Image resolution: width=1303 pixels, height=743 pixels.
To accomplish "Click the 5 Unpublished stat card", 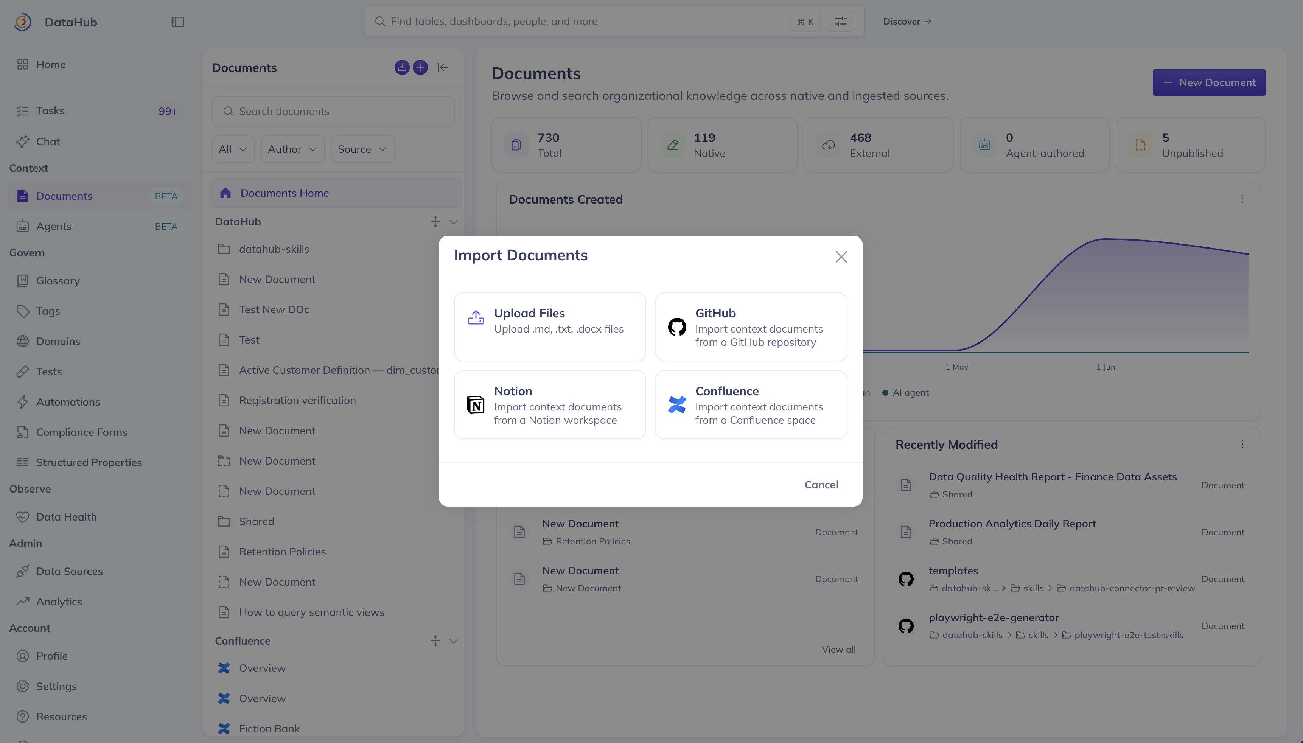I will click(x=1190, y=145).
